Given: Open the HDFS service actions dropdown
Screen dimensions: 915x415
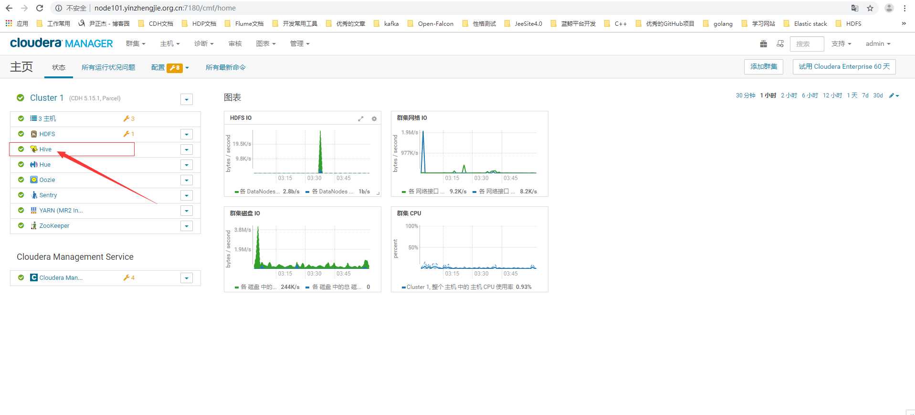Looking at the screenshot, I should point(187,135).
